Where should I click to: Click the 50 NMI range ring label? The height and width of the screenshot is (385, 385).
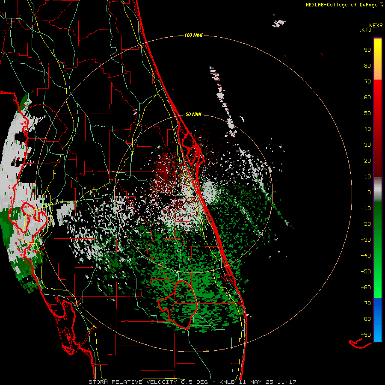point(193,114)
